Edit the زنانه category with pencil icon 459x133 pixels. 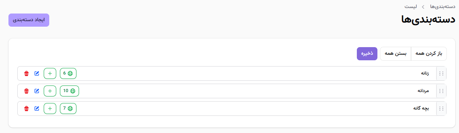pyautogui.click(x=36, y=73)
